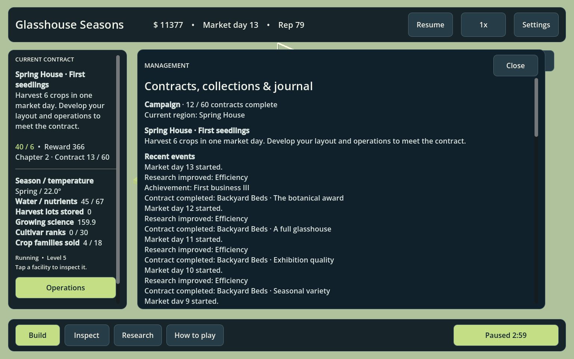Image resolution: width=574 pixels, height=359 pixels.
Task: Click the Harvest lots stored stat
Action: click(x=53, y=212)
